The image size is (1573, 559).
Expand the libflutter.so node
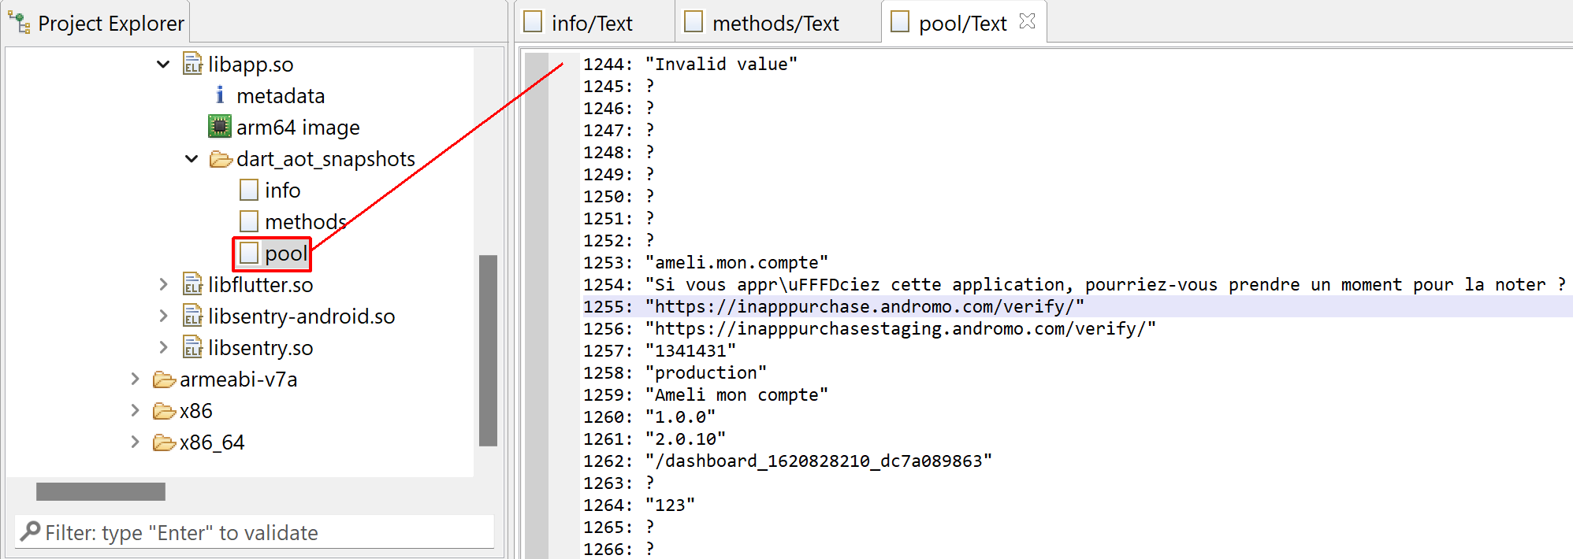163,284
